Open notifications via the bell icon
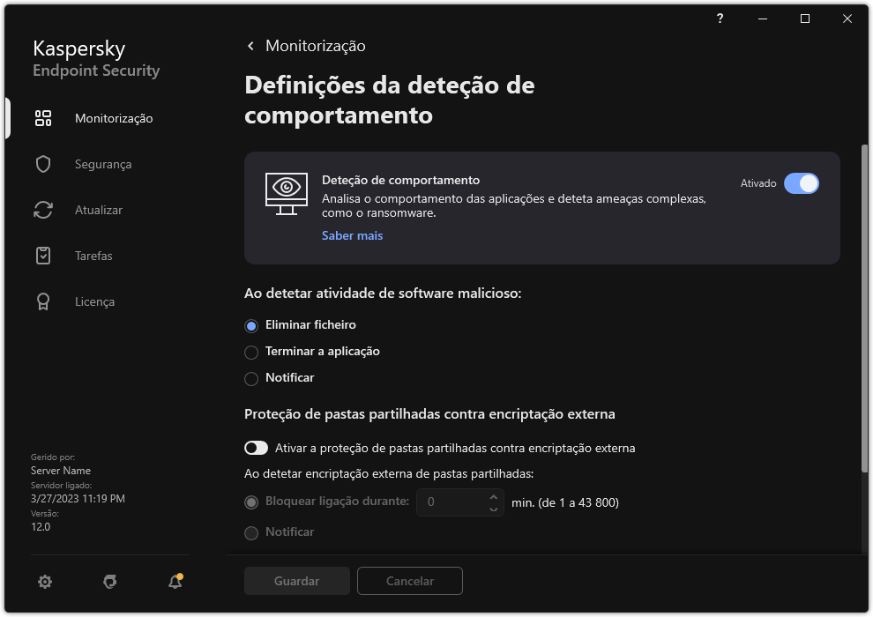This screenshot has width=873, height=617. point(175,582)
